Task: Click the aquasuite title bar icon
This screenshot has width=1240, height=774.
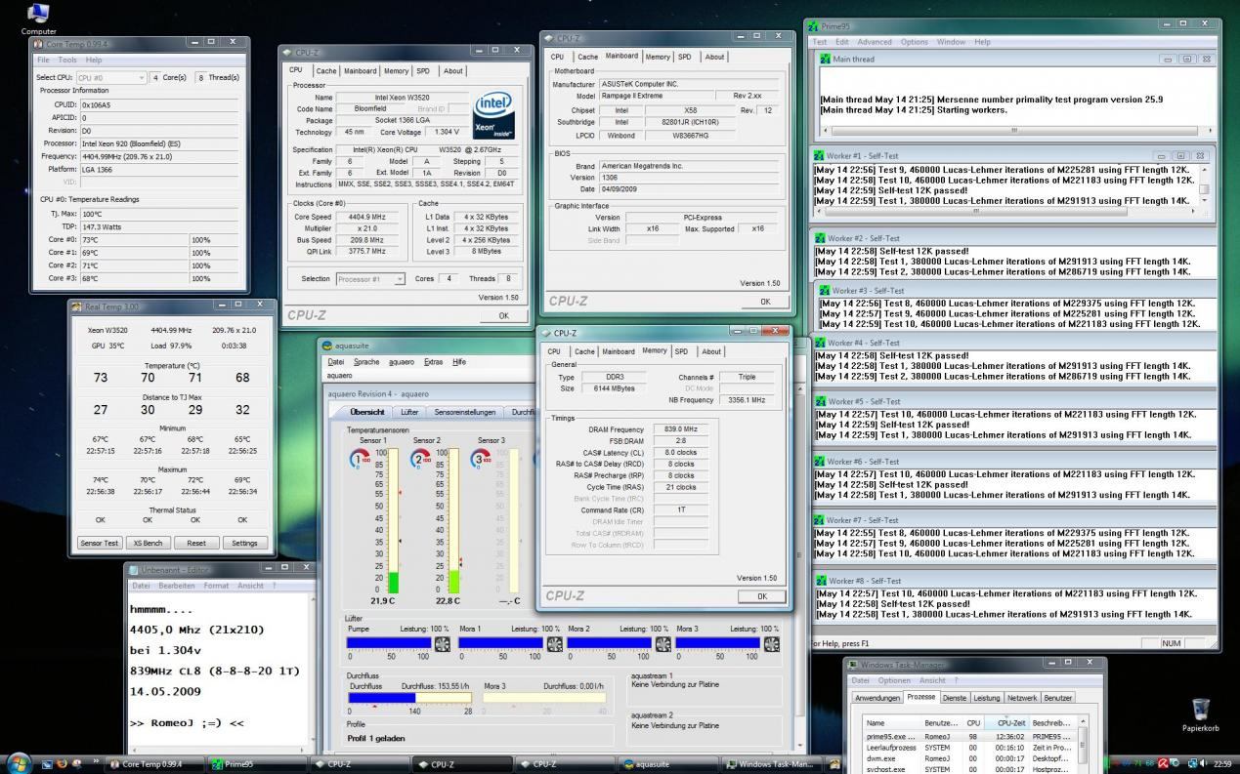Action: (328, 345)
